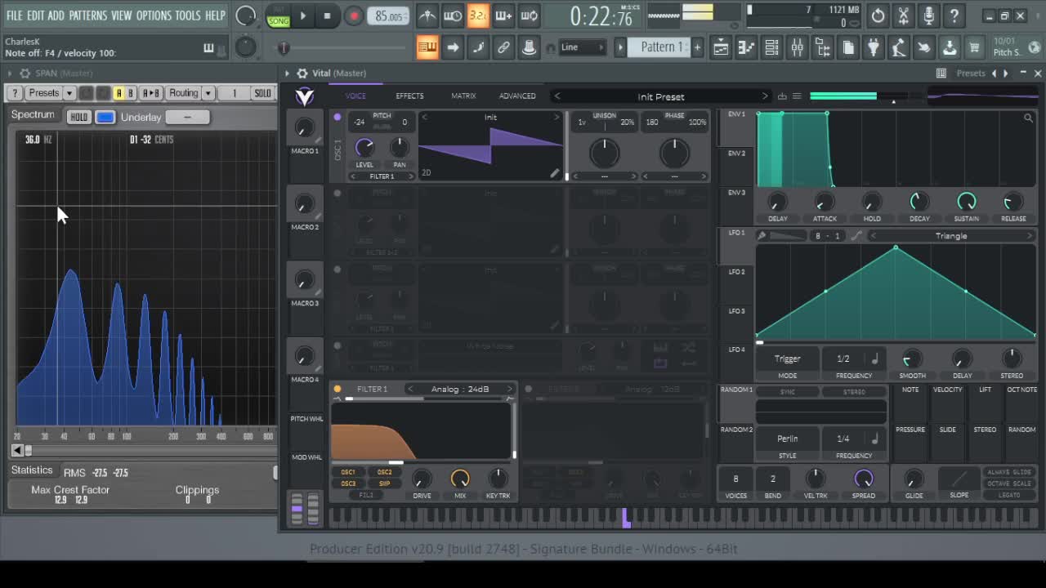Click the SPAN spectrum color swatch
1046x588 pixels.
pos(105,117)
